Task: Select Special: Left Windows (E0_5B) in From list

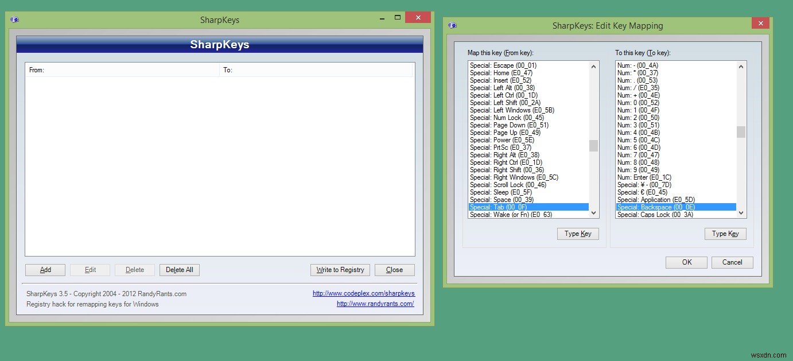Action: tap(528, 110)
